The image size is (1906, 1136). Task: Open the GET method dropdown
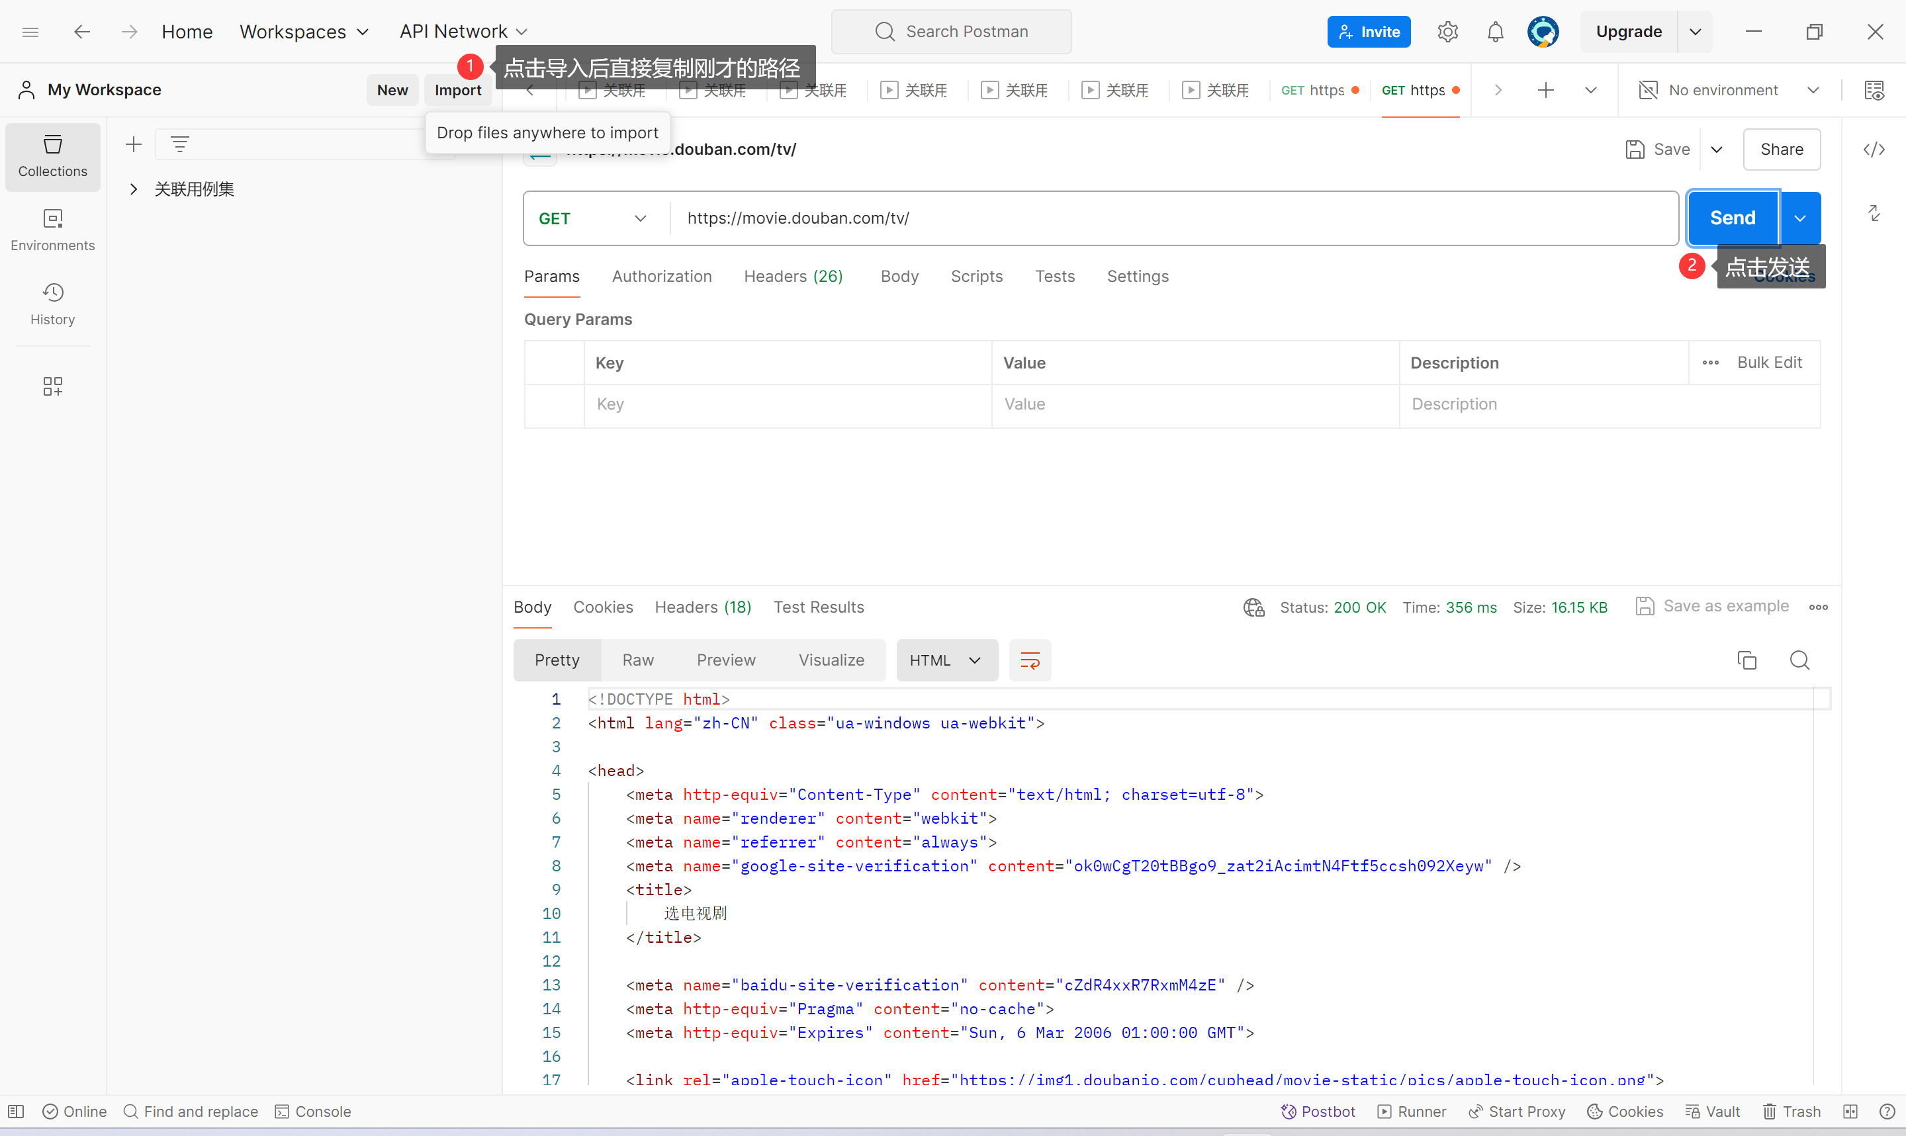(593, 218)
